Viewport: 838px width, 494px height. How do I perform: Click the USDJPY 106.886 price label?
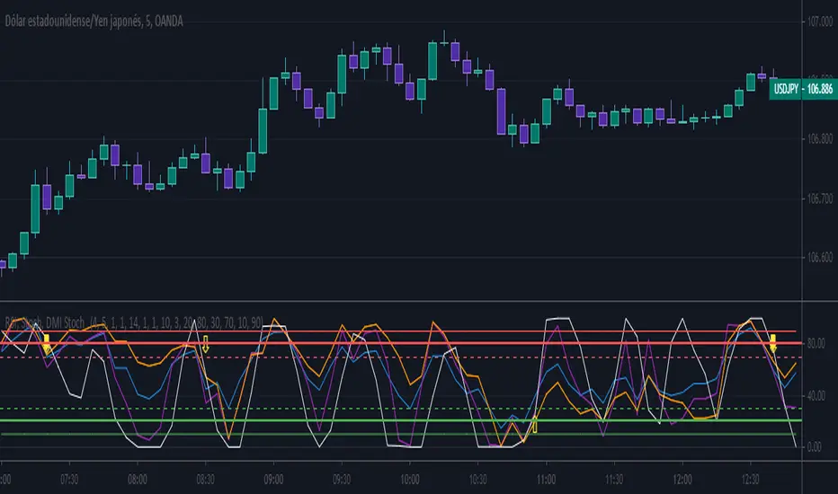coord(802,88)
